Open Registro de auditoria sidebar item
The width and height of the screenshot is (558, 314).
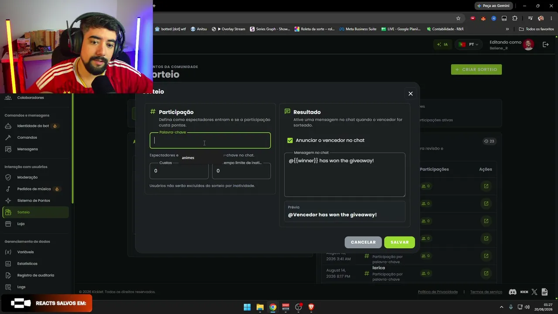36,275
